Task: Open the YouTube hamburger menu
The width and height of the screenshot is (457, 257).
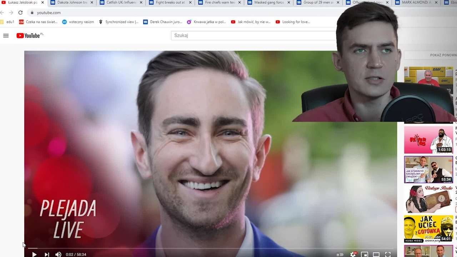Action: [6, 35]
